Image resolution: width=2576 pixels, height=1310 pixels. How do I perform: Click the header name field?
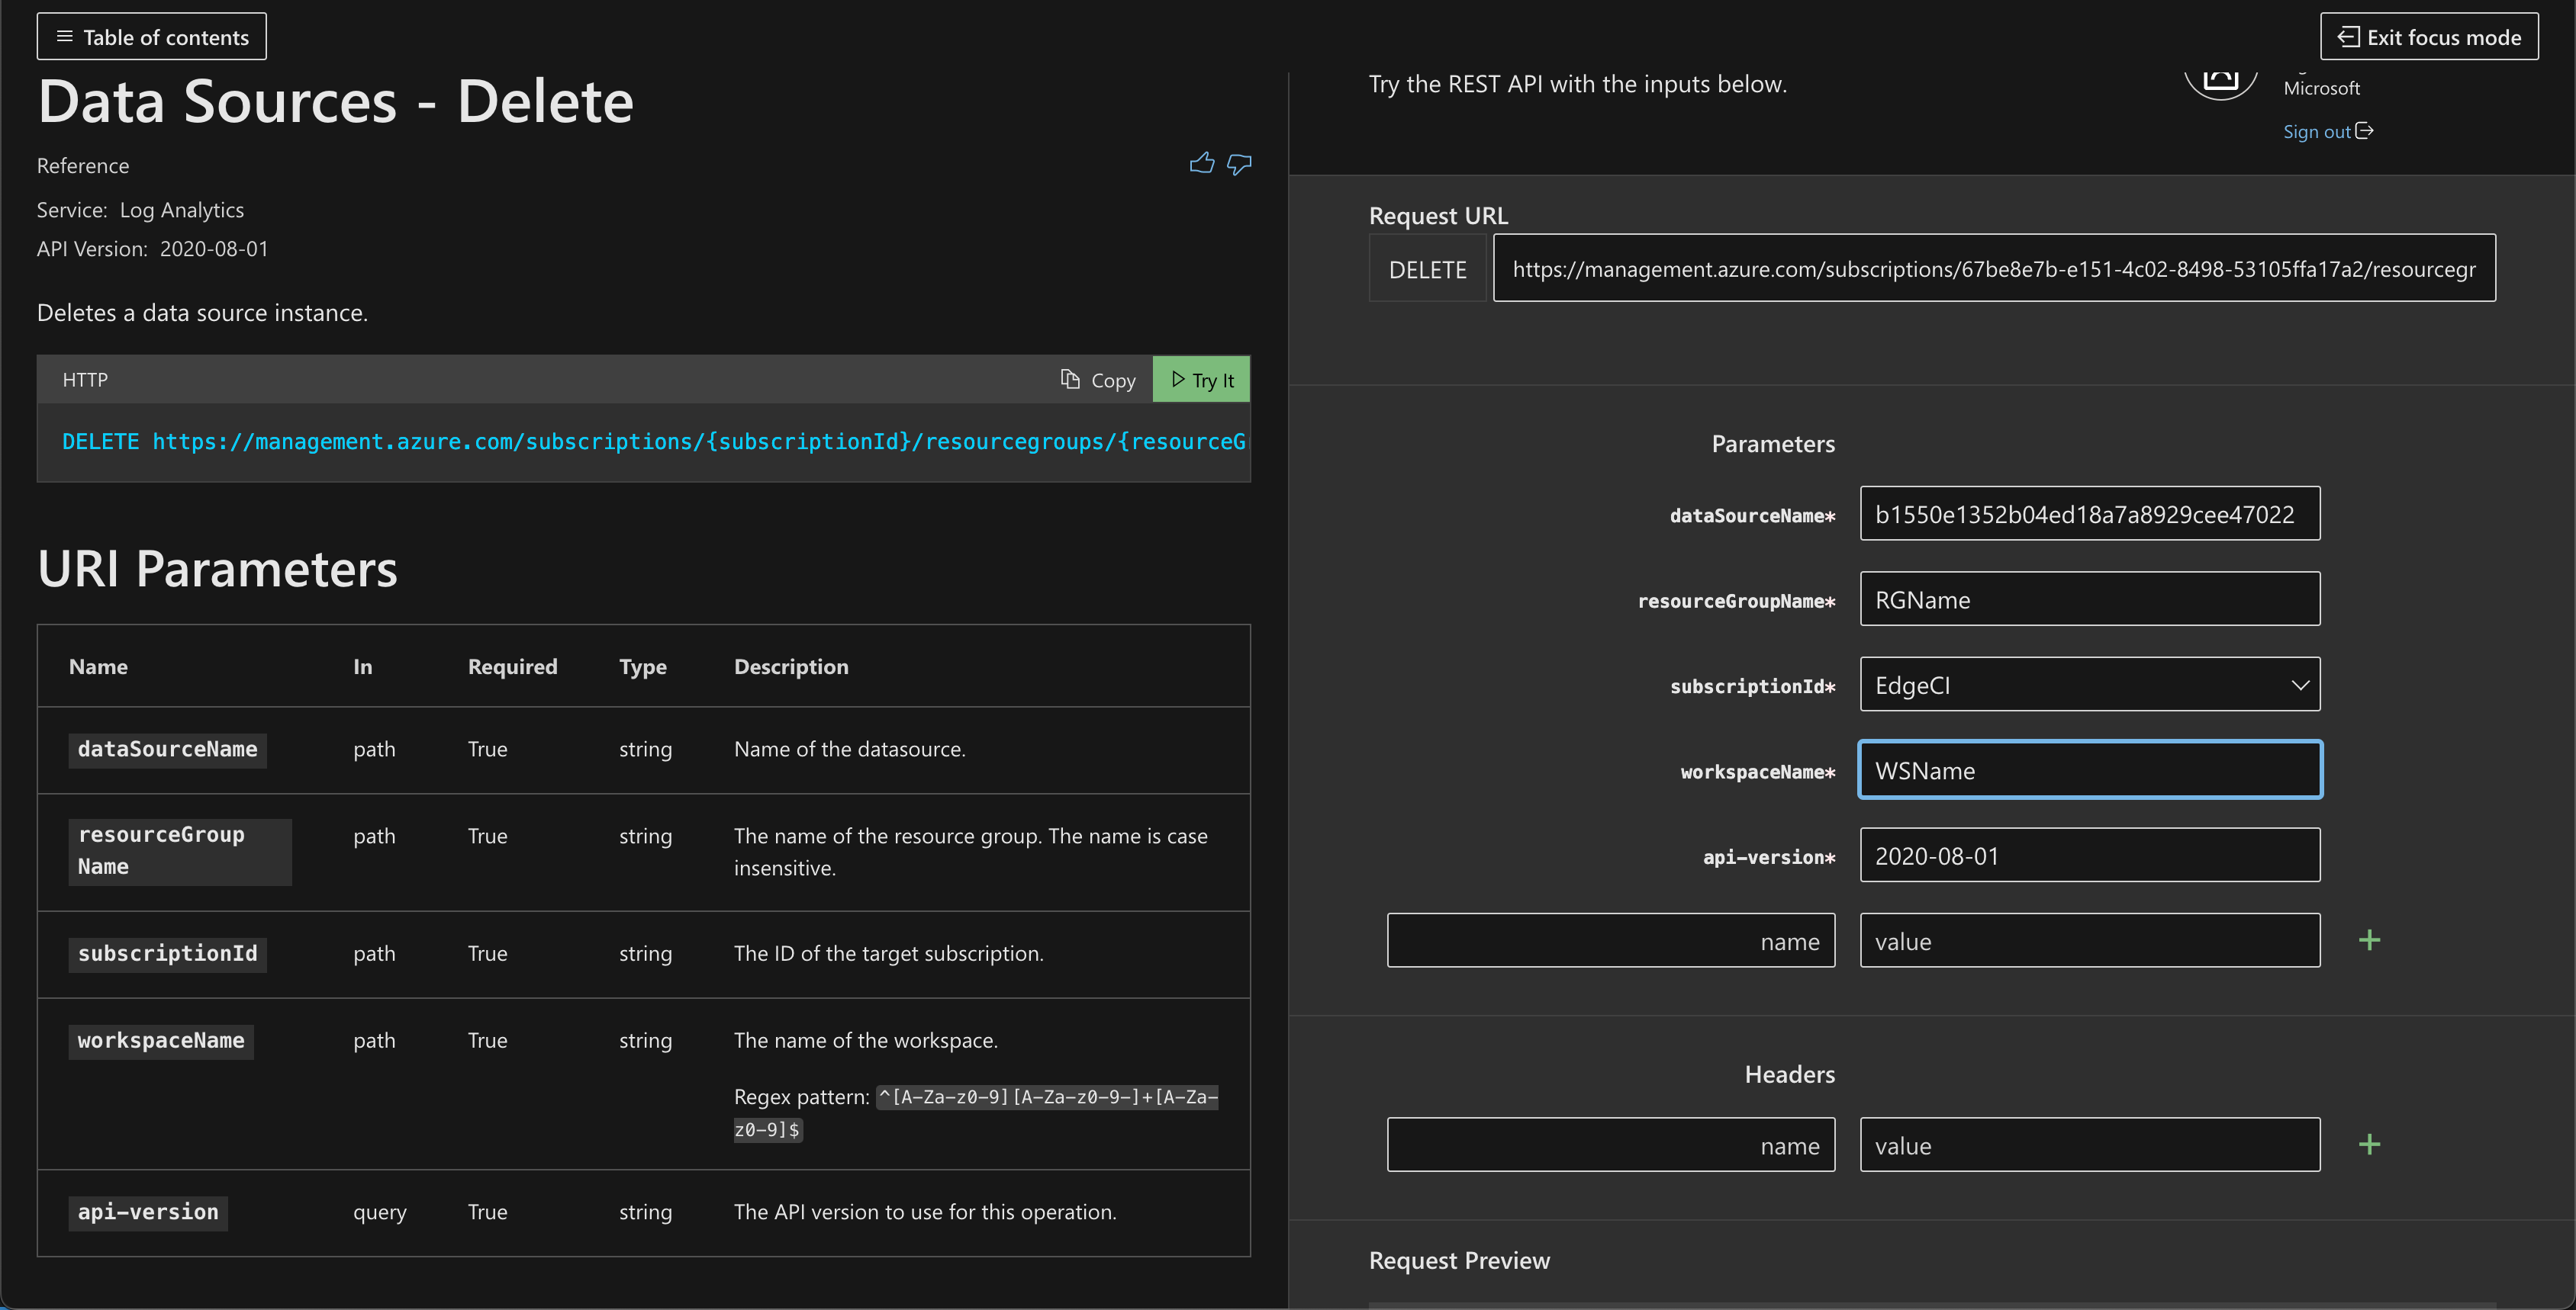point(1611,1145)
